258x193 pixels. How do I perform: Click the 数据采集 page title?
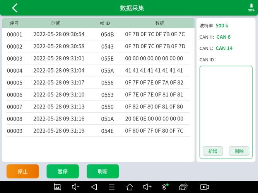pos(132,8)
